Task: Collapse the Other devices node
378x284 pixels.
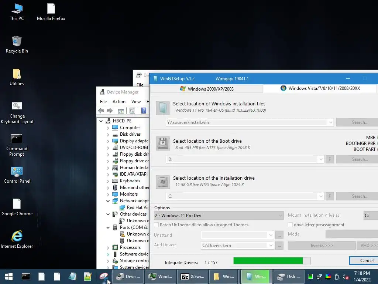Action: click(108, 214)
